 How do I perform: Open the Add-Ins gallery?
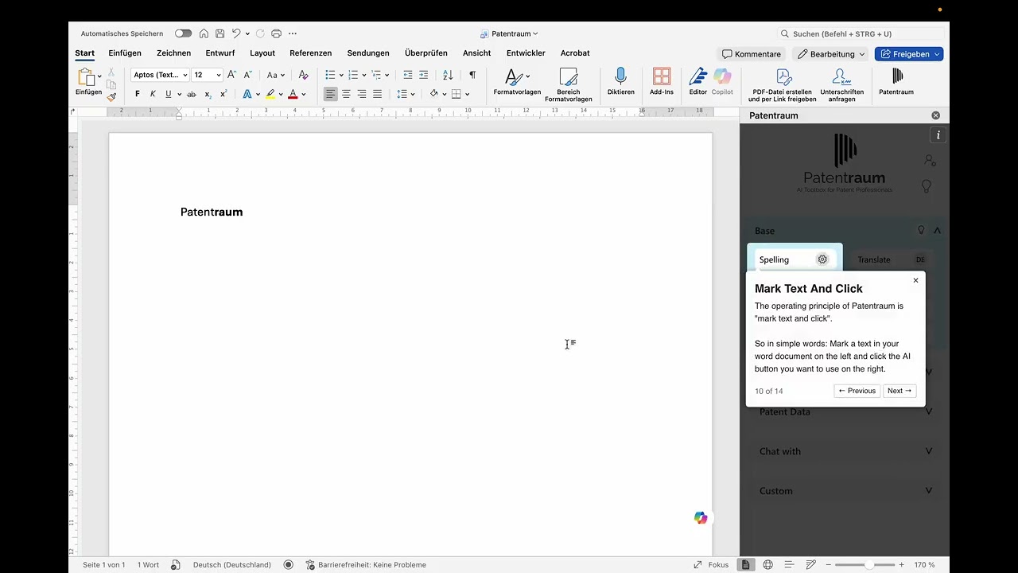[662, 81]
